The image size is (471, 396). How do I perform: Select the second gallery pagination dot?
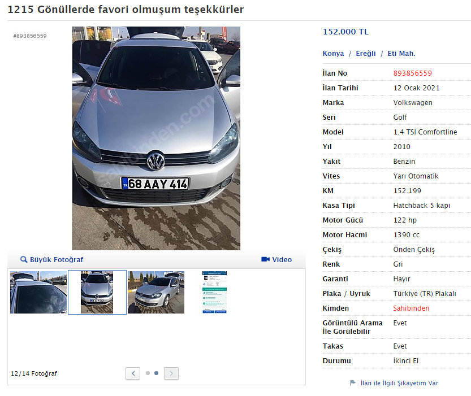(x=157, y=373)
